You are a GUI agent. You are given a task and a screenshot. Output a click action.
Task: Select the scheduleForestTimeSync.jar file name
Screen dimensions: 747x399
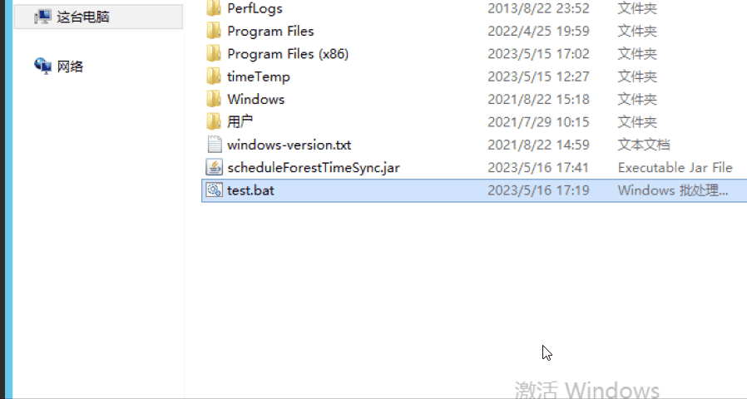(x=314, y=168)
